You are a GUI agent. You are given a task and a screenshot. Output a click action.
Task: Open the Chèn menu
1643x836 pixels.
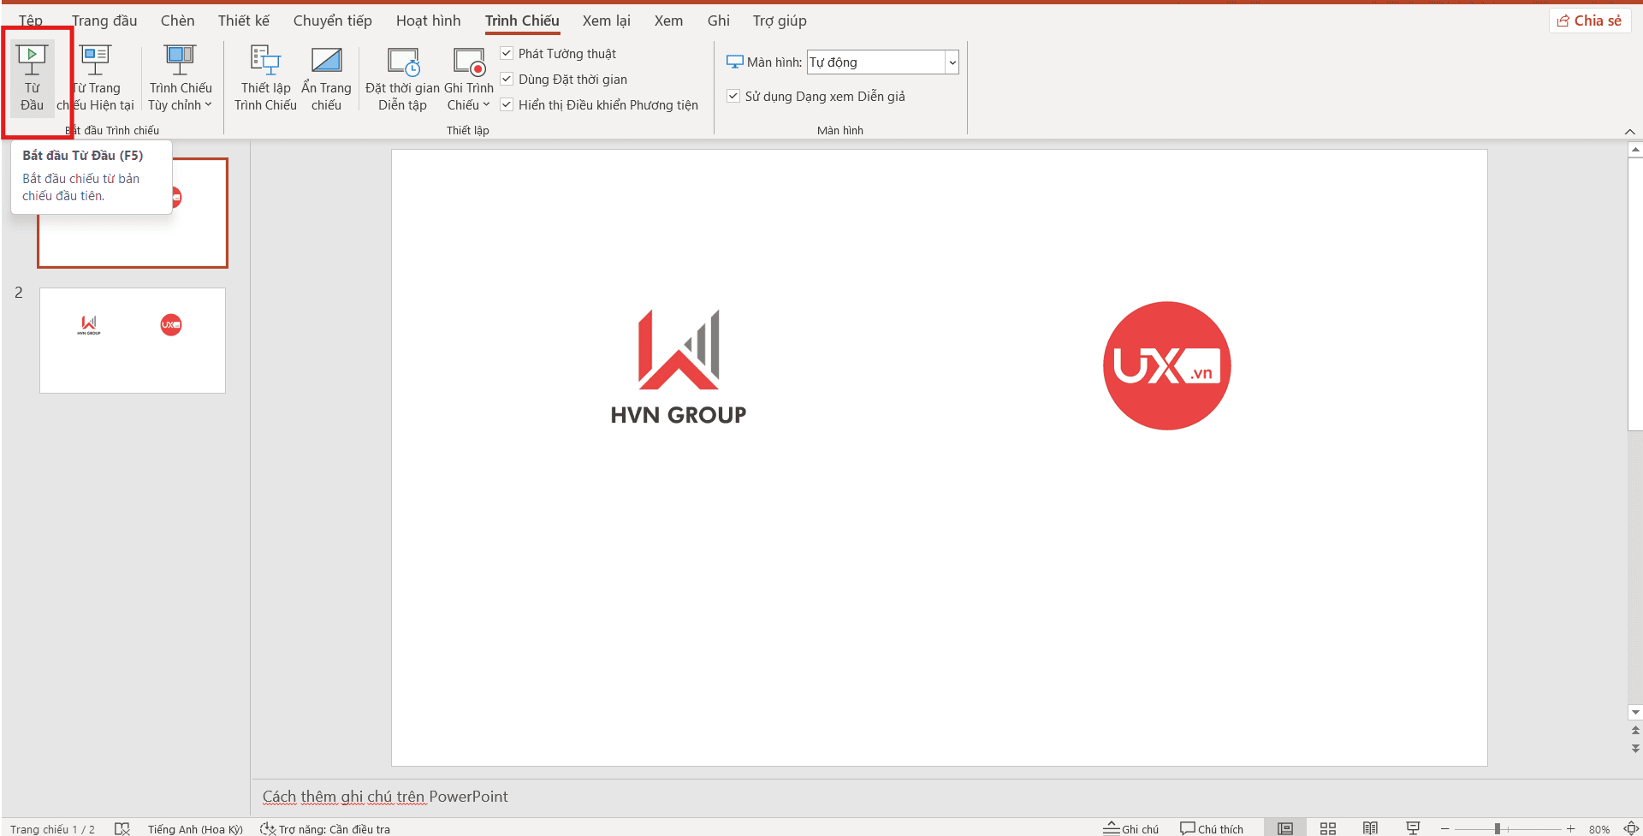click(177, 21)
